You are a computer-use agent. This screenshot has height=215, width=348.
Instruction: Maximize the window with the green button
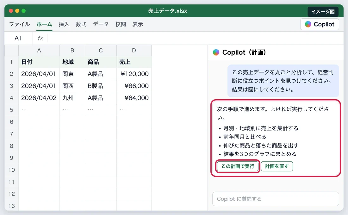point(23,11)
